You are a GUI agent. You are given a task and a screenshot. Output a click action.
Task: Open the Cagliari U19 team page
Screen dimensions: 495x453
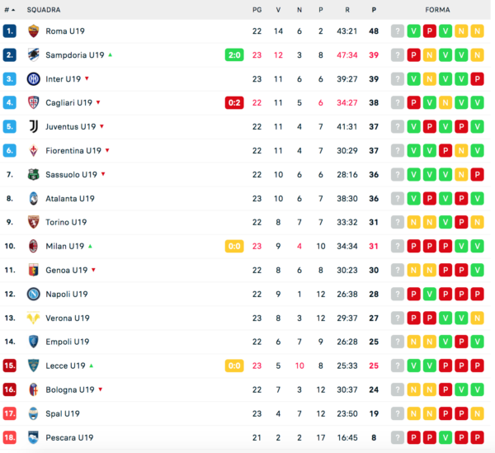tap(69, 103)
